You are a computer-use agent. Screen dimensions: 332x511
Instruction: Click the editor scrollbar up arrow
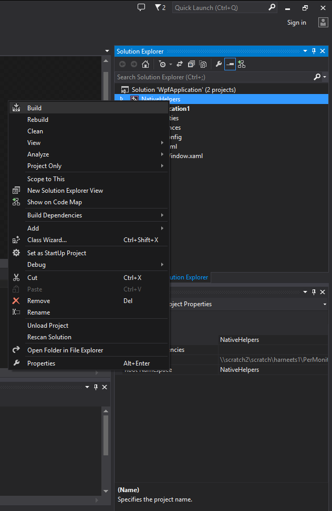106,61
